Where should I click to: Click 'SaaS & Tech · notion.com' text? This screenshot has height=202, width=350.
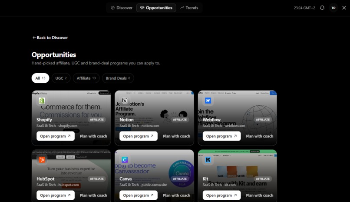pos(139,126)
